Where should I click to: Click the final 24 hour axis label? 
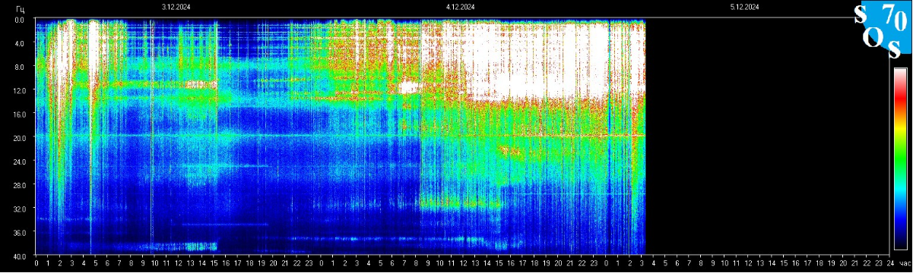(x=889, y=262)
